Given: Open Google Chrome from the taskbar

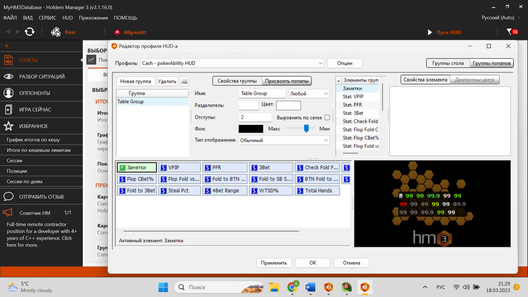Looking at the screenshot, I should point(292,287).
